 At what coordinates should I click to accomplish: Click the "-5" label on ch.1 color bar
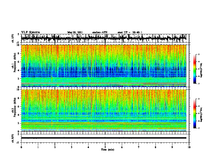198,69
